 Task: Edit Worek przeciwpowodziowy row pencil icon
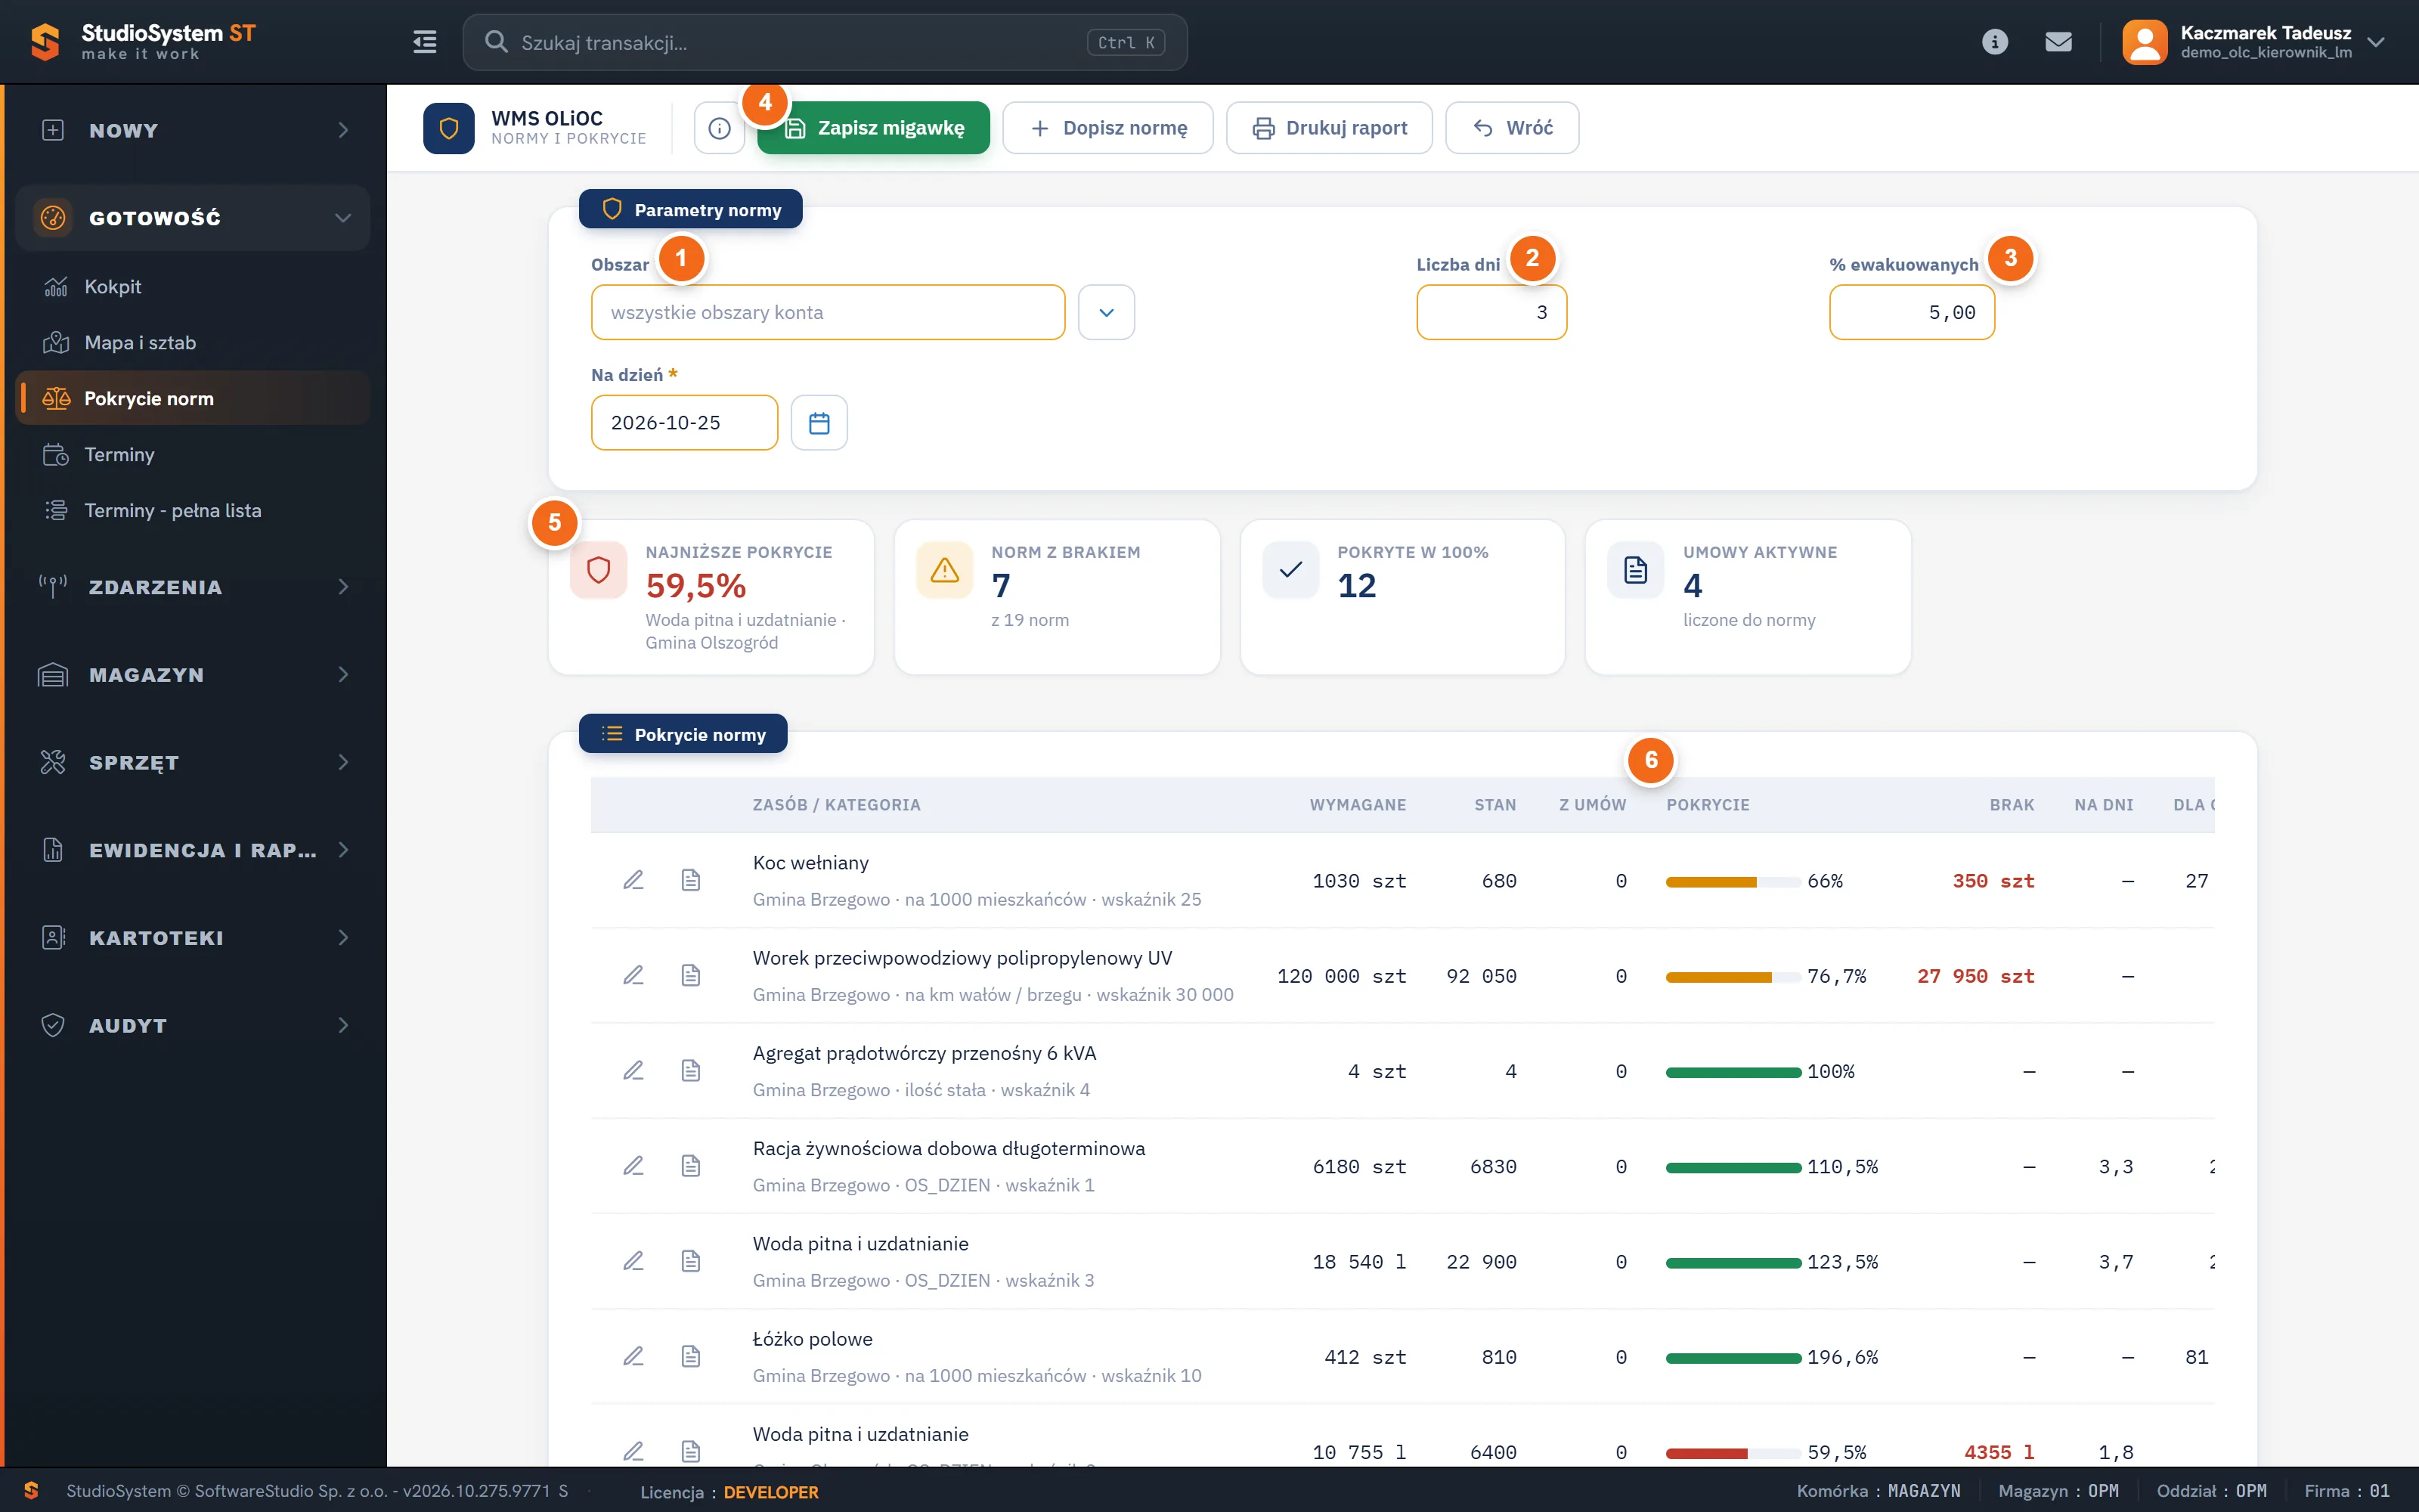coord(633,975)
